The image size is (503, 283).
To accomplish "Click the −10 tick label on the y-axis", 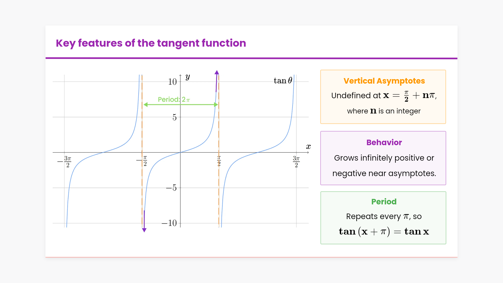I will pyautogui.click(x=170, y=223).
